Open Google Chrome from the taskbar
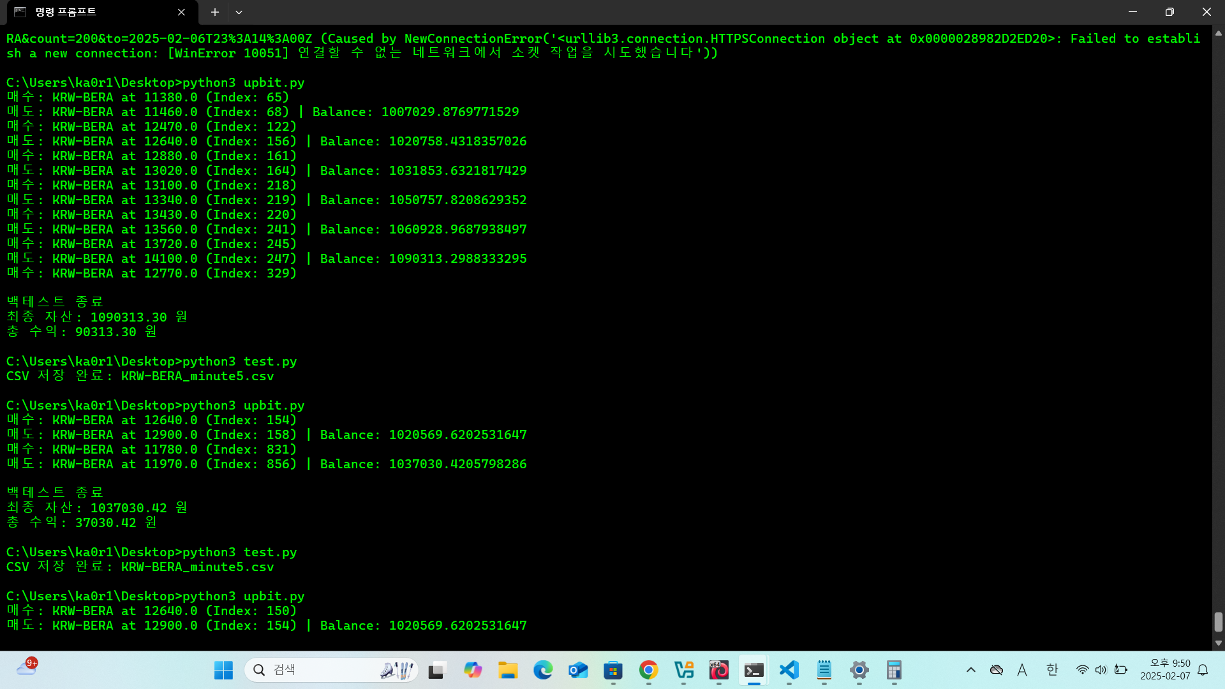 (648, 670)
